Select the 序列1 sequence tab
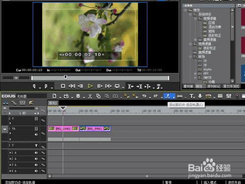Viewport: 245px width, 184px height. click(x=53, y=103)
